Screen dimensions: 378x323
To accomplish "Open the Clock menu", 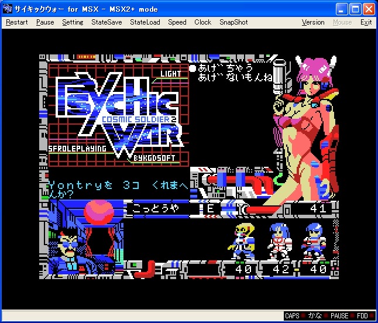I will [x=202, y=22].
